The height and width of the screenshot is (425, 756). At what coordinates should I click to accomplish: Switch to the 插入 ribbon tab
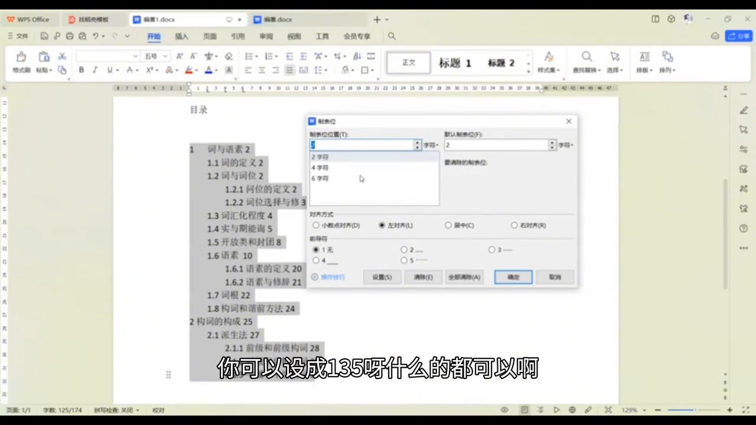pos(181,36)
